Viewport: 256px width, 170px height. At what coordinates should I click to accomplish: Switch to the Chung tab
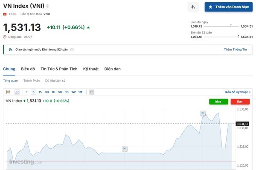tap(9, 69)
